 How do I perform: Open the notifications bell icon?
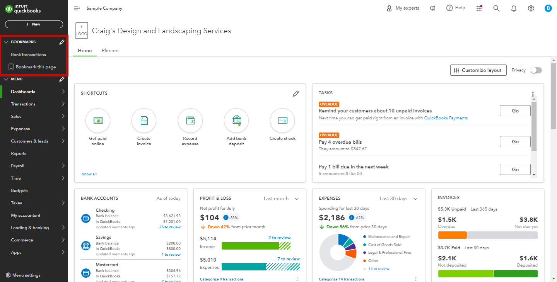click(514, 8)
